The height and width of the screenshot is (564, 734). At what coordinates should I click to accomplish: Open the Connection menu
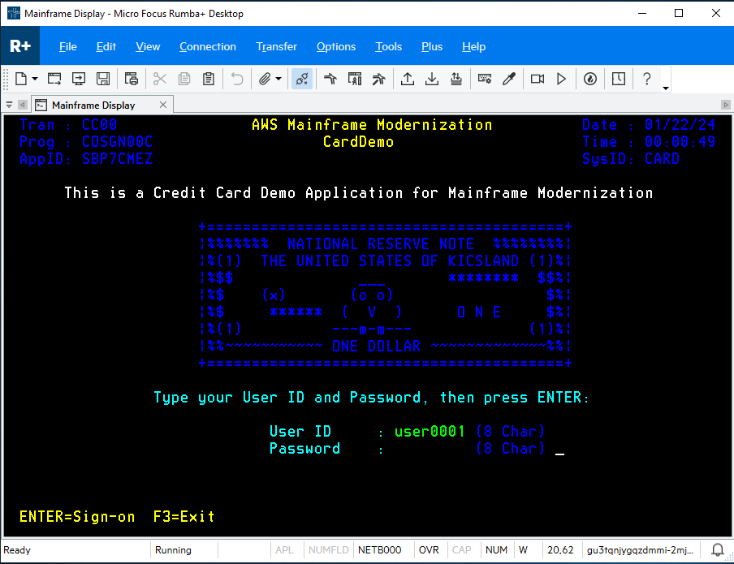click(208, 46)
